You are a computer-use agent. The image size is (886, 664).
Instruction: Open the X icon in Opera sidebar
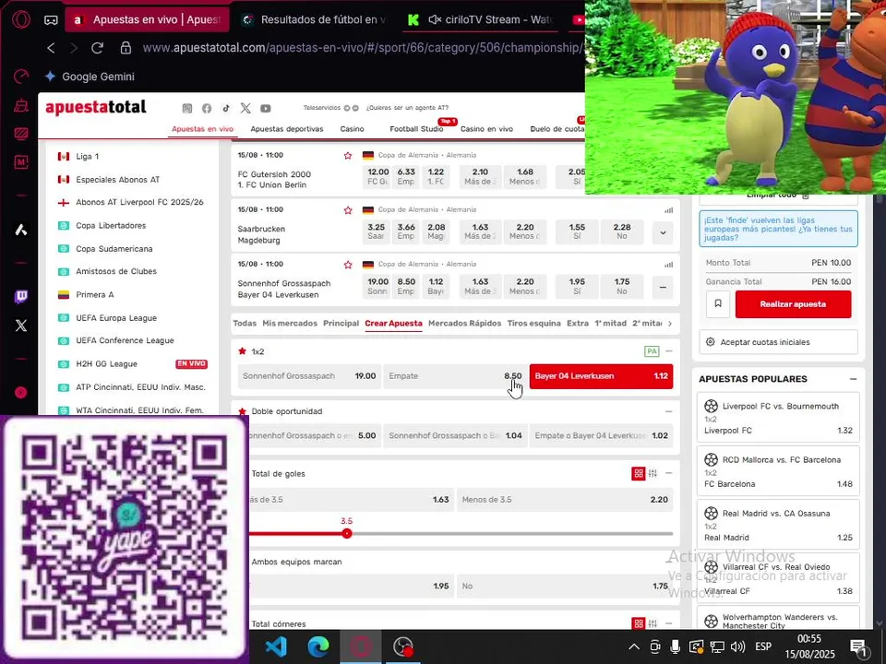(x=21, y=326)
